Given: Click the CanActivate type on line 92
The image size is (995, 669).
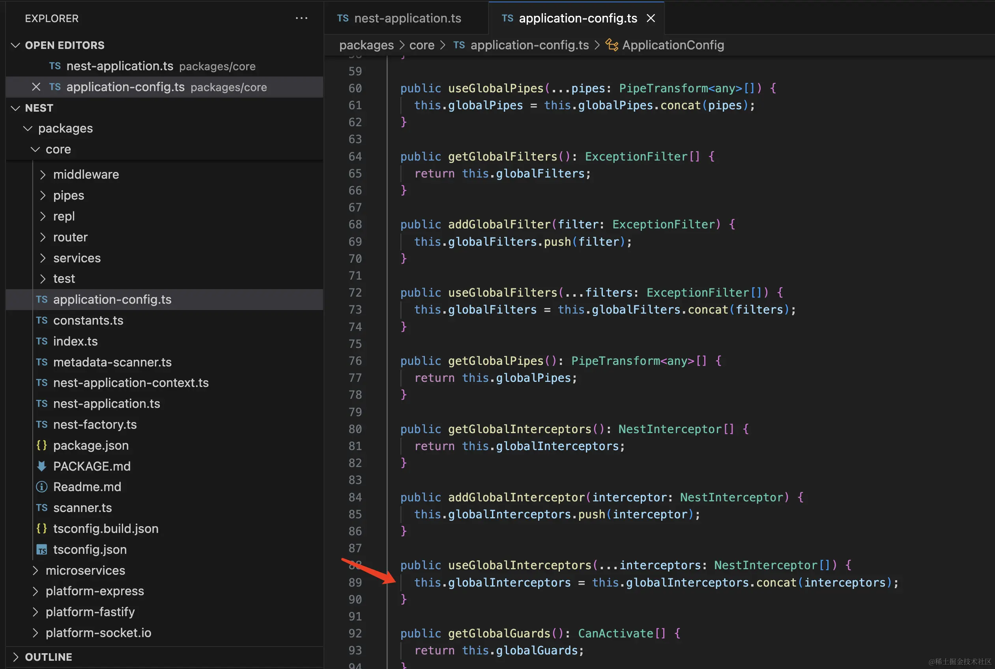Looking at the screenshot, I should (x=616, y=633).
